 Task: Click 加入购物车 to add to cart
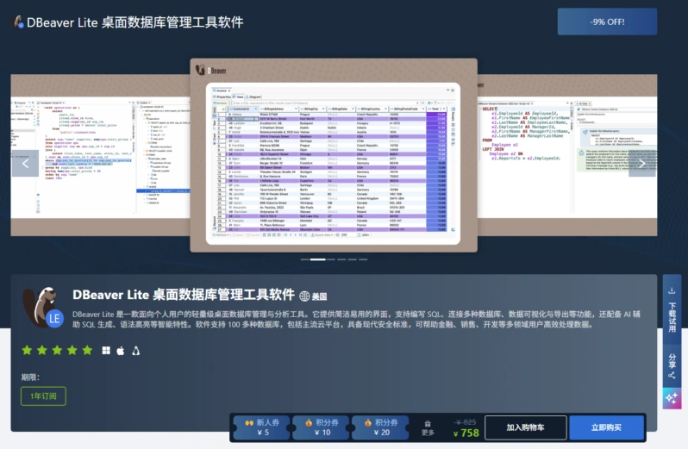pos(526,427)
